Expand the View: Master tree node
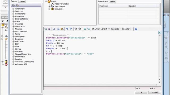Screen dimensions: 170x95 [x=49, y=6]
